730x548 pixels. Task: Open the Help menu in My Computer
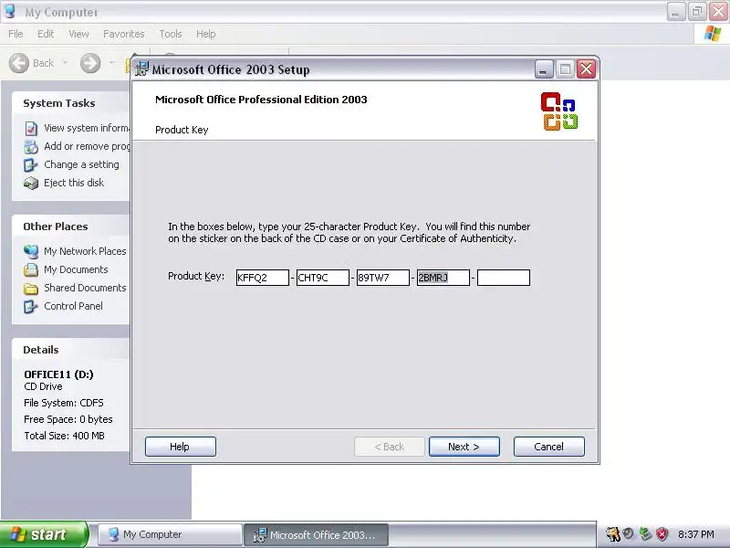(205, 34)
